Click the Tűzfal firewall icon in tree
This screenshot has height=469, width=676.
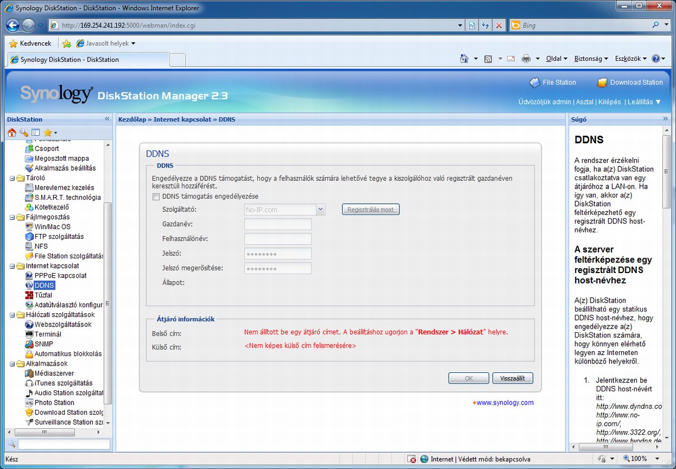point(30,295)
